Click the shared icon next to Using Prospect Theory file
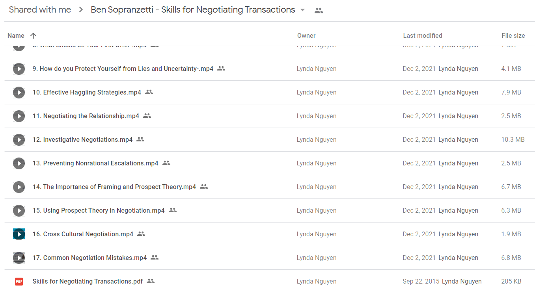The image size is (535, 293). 173,210
